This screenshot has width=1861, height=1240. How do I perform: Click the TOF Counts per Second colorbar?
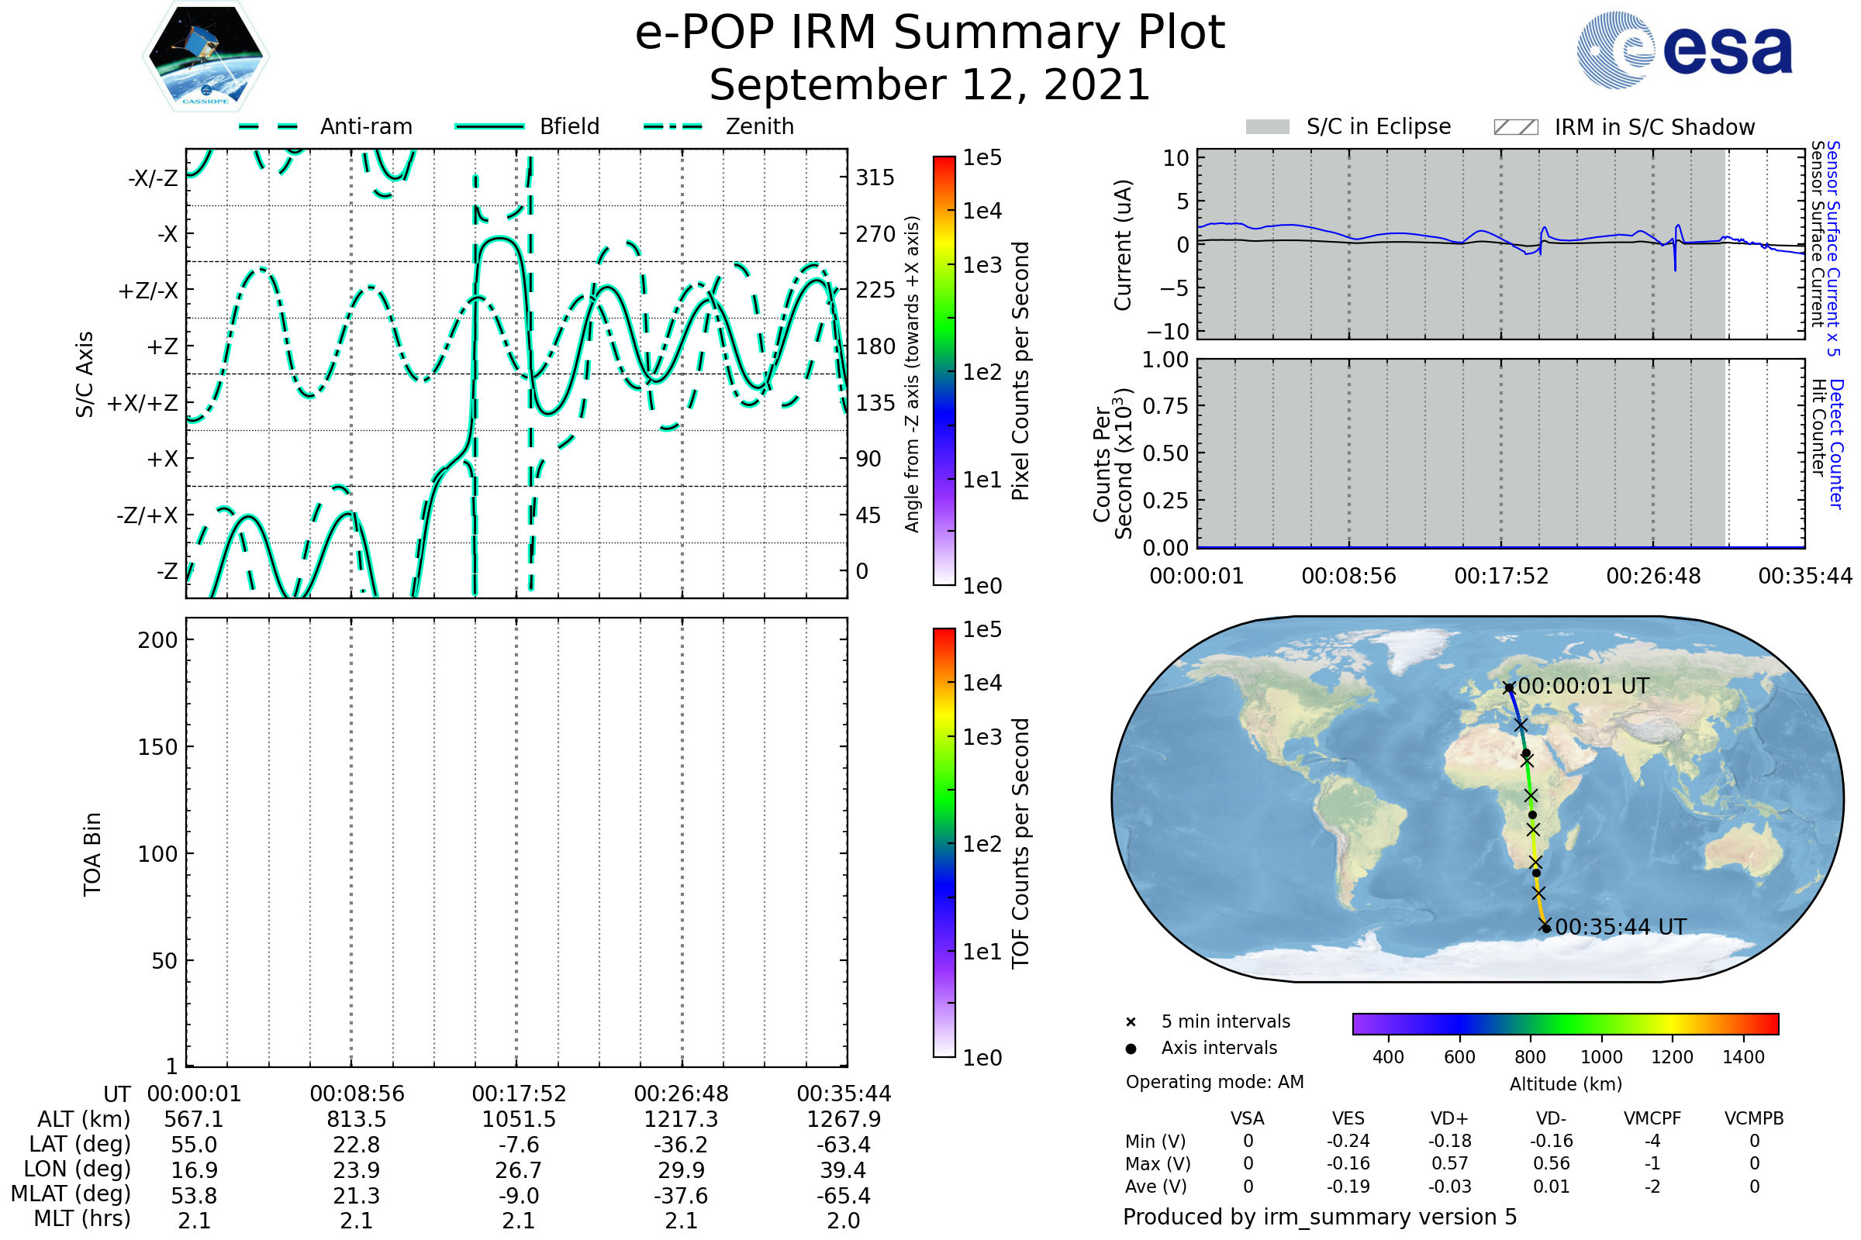pyautogui.click(x=944, y=842)
